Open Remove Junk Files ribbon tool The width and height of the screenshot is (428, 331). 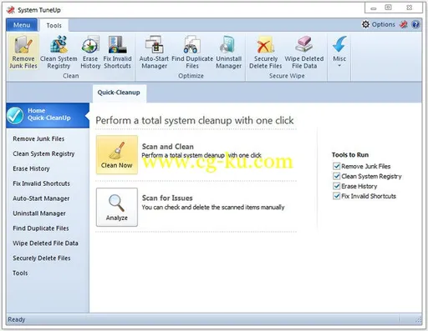coord(23,52)
